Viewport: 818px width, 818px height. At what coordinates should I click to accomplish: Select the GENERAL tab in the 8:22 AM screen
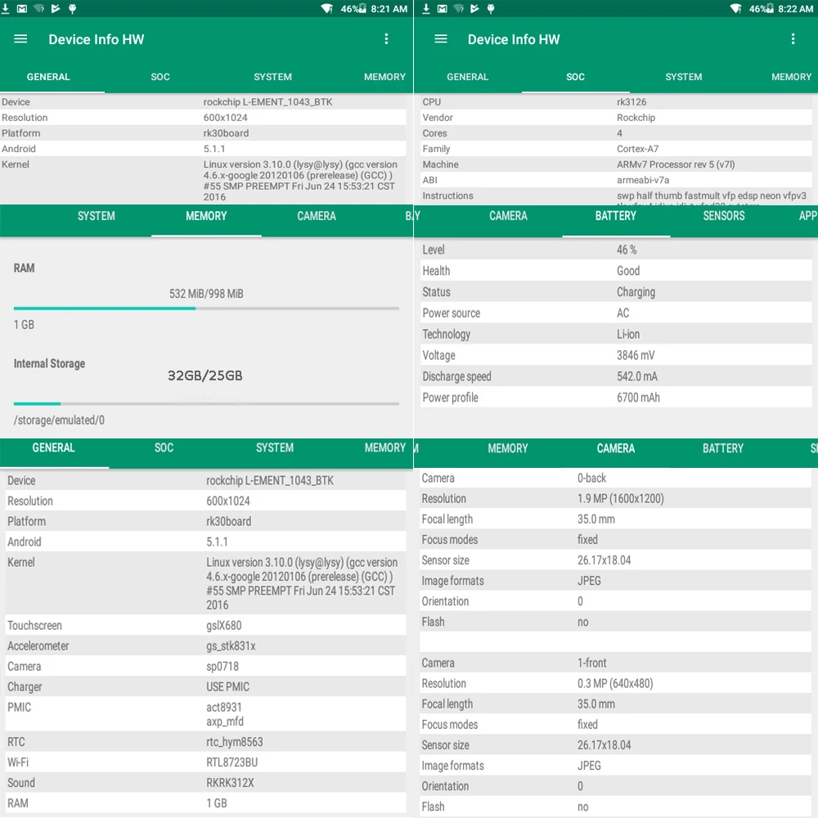(467, 77)
